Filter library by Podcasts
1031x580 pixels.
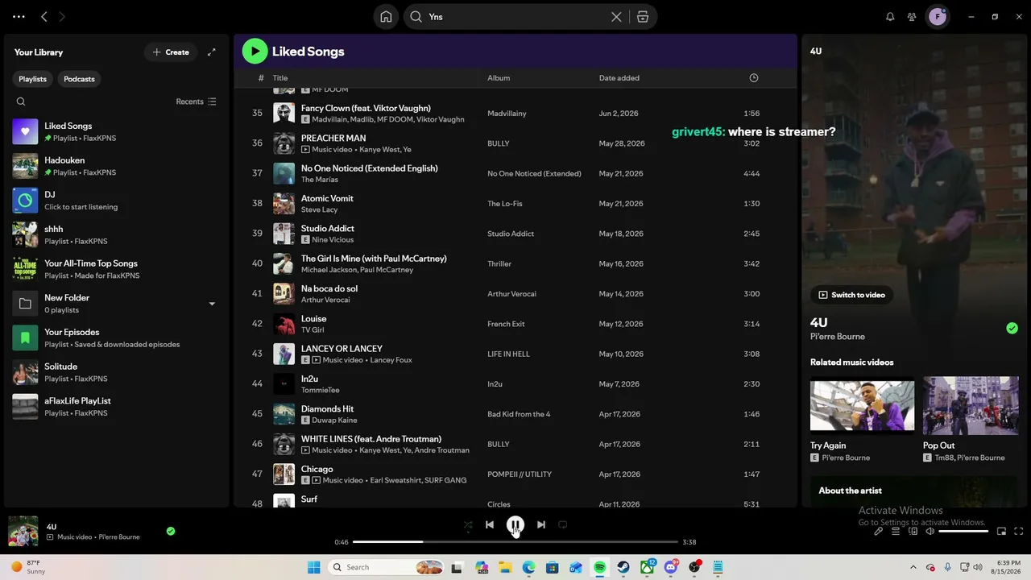coord(79,79)
